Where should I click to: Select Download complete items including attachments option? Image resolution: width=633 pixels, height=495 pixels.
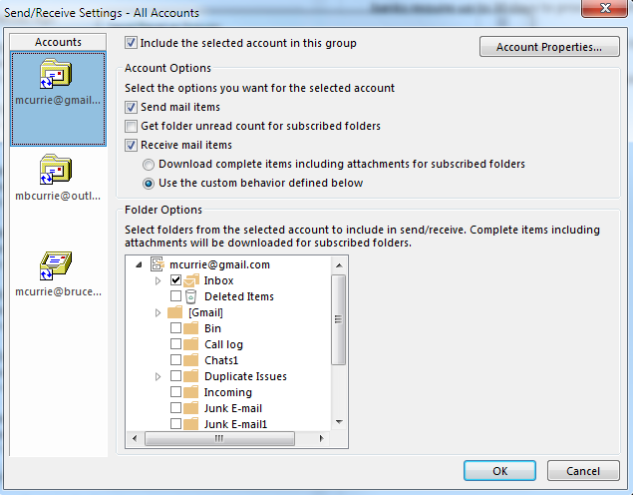149,164
